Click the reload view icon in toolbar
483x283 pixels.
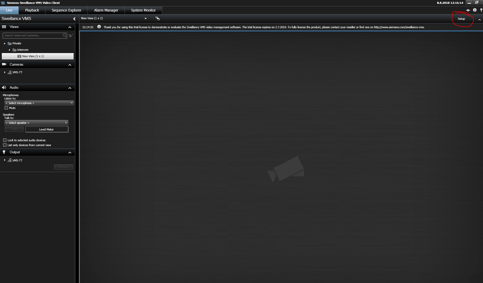[158, 18]
